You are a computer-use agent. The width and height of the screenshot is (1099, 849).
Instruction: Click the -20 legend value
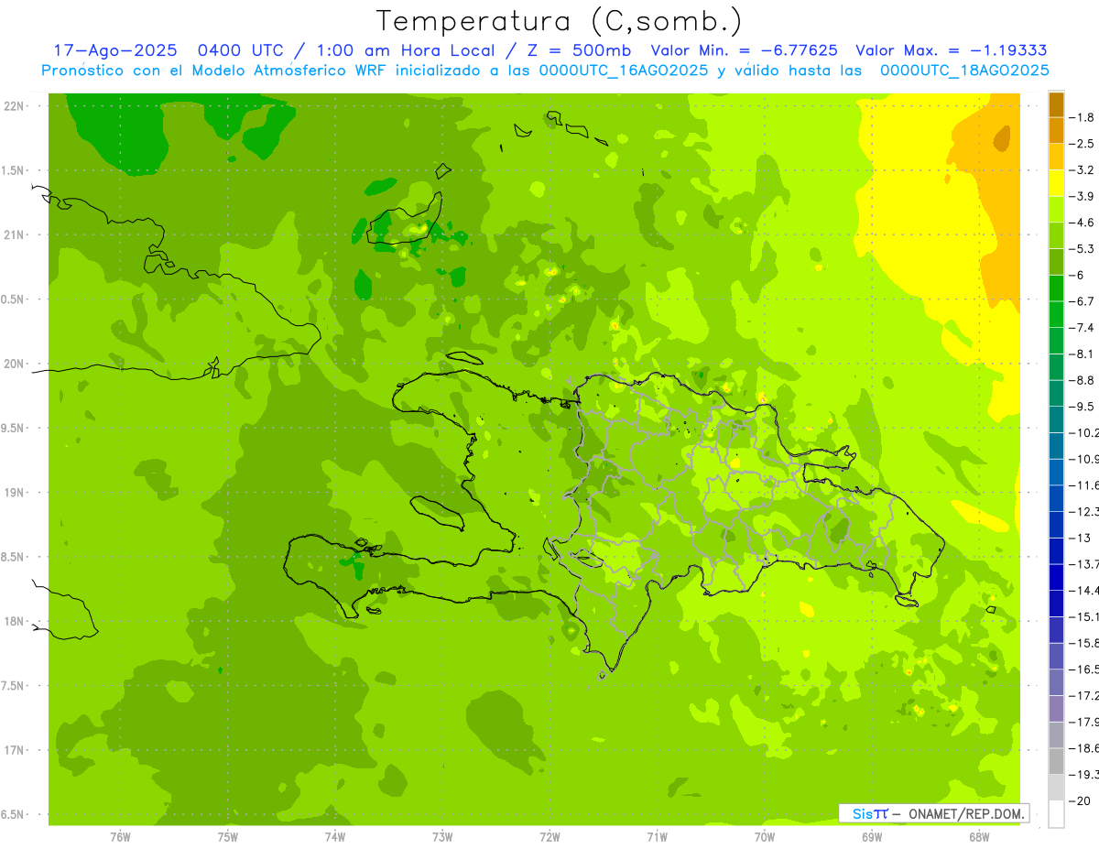(1081, 800)
